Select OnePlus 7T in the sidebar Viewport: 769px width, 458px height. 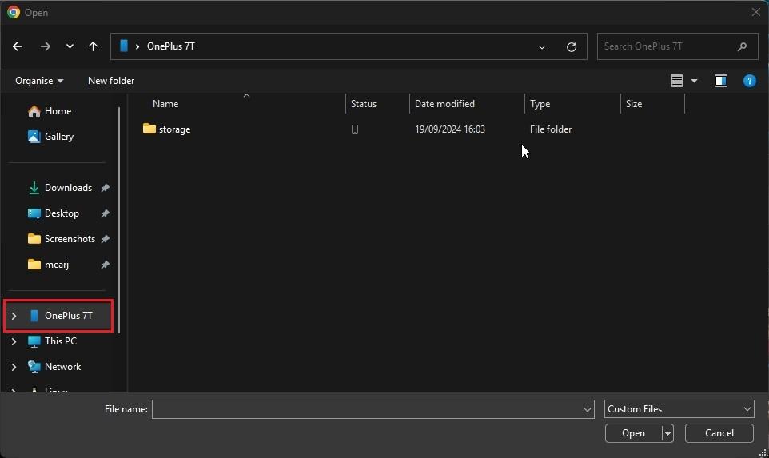pos(68,315)
